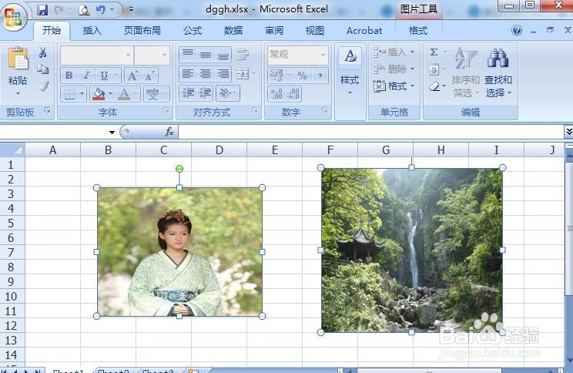The image size is (573, 373).
Task: Switch to 页面布局 ribbon tab
Action: pos(142,31)
